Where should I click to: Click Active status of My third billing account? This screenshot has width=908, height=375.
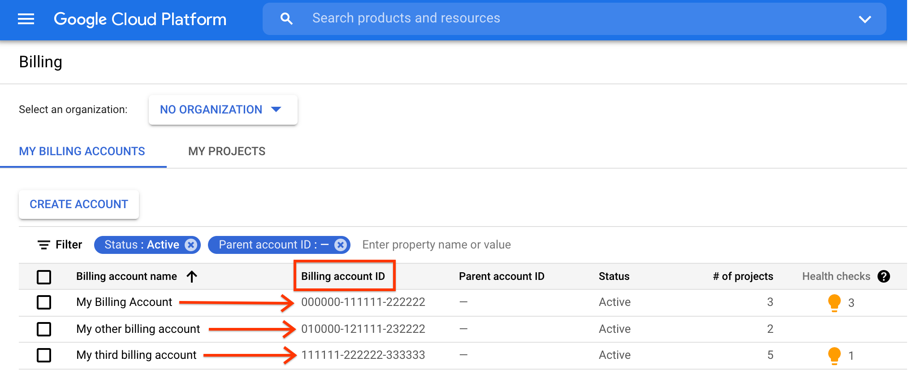[614, 355]
